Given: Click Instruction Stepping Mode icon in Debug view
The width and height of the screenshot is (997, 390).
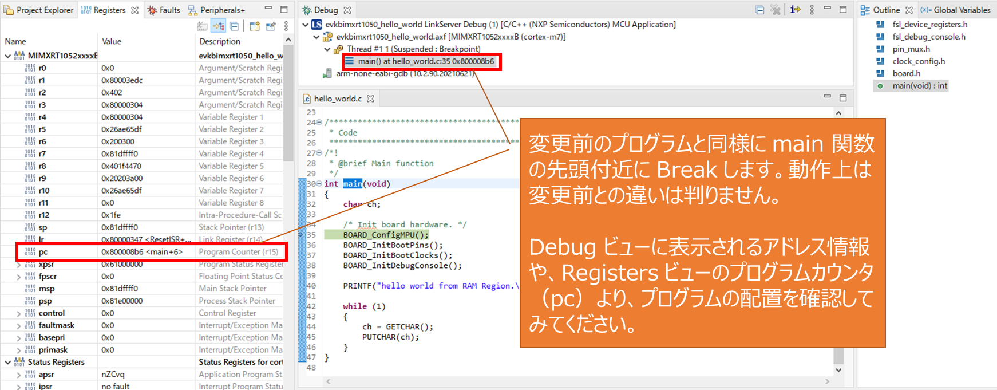Looking at the screenshot, I should click(796, 10).
